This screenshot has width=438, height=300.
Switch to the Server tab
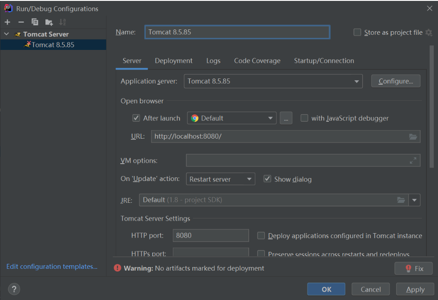(132, 61)
